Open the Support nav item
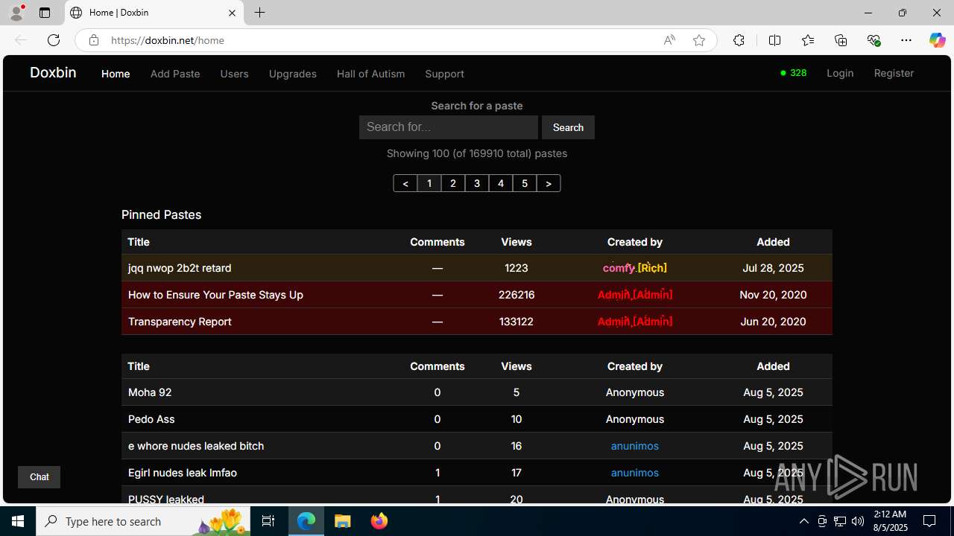954x536 pixels. point(444,74)
